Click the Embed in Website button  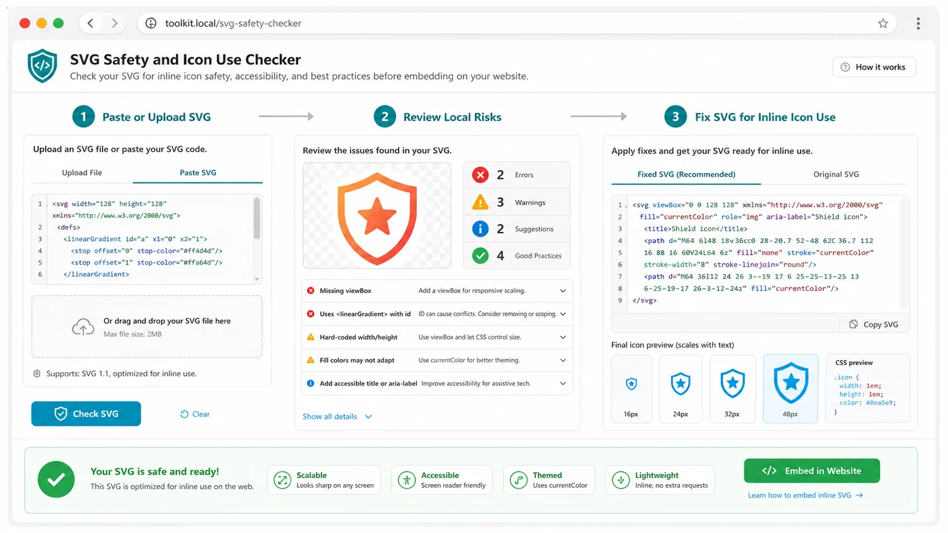click(x=812, y=471)
